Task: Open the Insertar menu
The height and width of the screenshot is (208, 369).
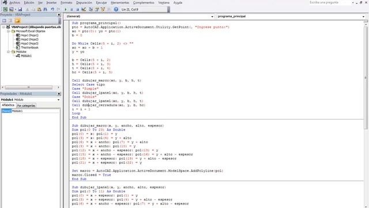Action: click(x=51, y=2)
